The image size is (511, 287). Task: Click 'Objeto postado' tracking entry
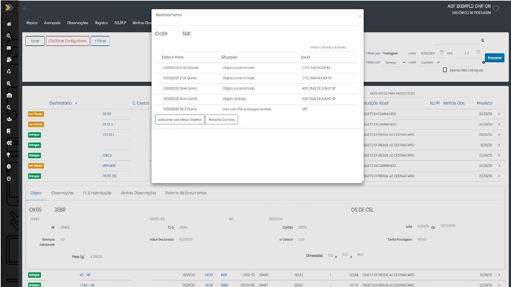coord(234,99)
